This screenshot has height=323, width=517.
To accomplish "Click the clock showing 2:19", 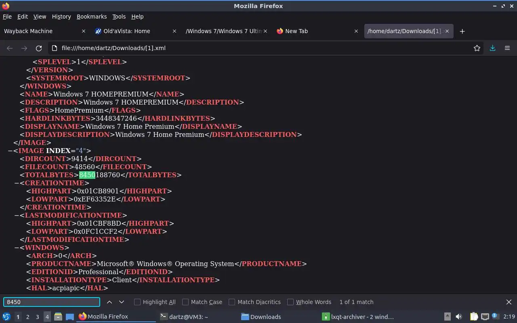I will 509,317.
